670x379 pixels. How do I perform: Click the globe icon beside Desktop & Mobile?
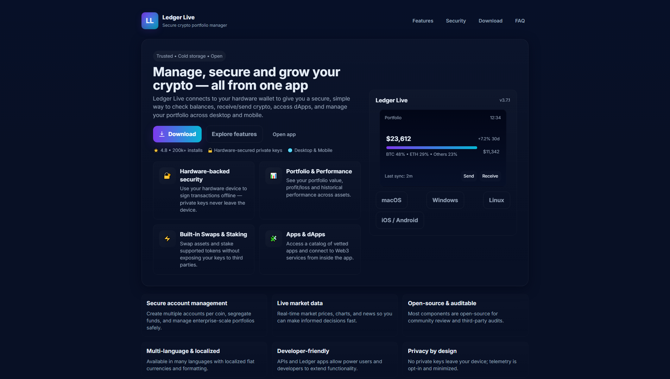pyautogui.click(x=290, y=150)
